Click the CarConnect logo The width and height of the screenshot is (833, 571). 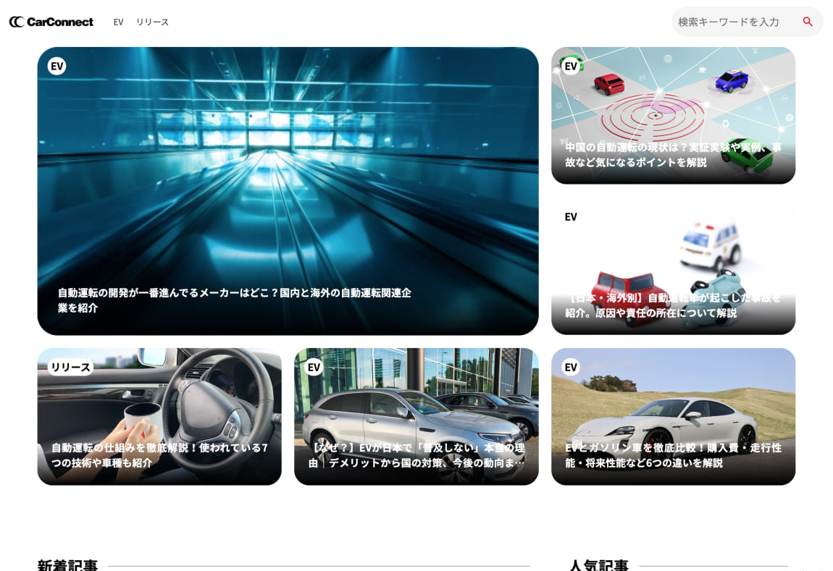[51, 22]
